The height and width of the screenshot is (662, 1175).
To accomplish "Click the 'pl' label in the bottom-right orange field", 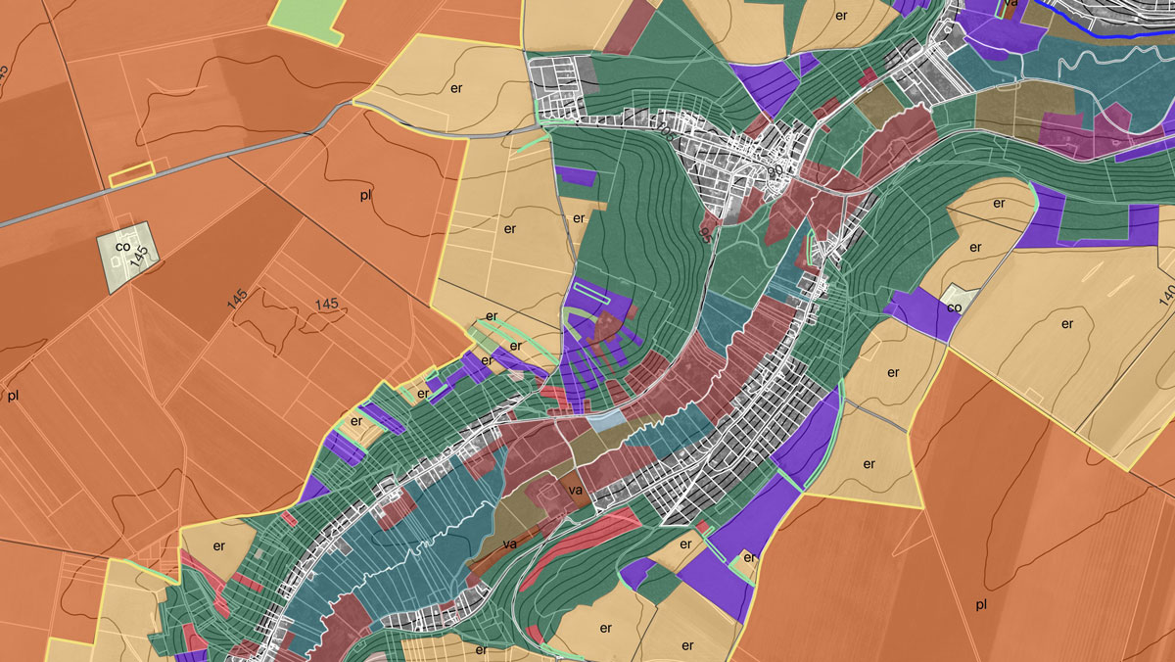I will (981, 604).
